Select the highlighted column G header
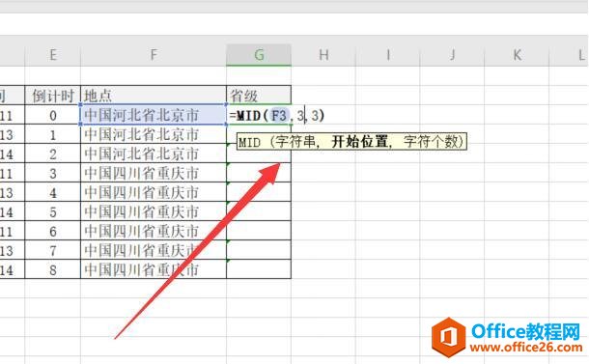Viewport: 589px width, 364px height. (x=259, y=55)
